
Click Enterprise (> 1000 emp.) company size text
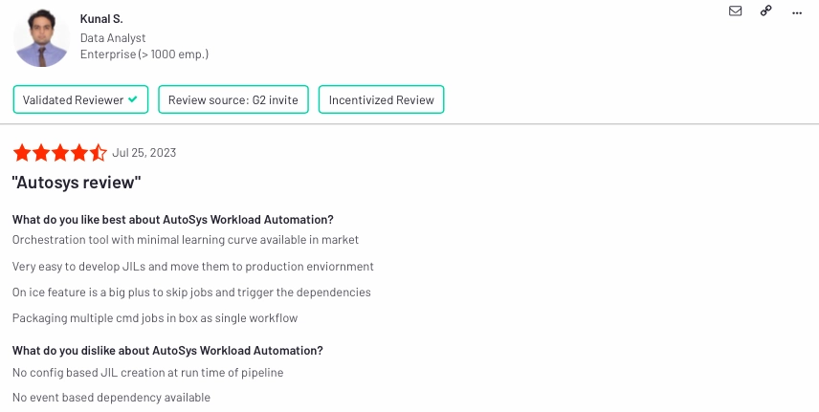coord(144,54)
